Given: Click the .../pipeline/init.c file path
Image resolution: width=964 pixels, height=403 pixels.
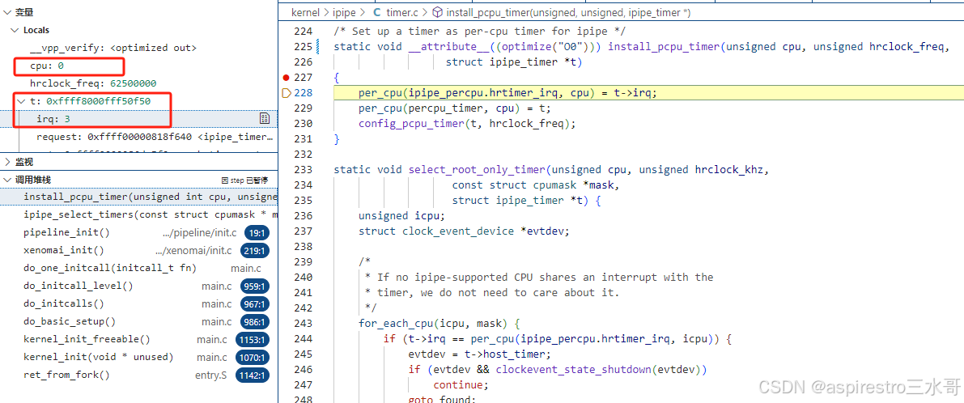Looking at the screenshot, I should point(200,233).
